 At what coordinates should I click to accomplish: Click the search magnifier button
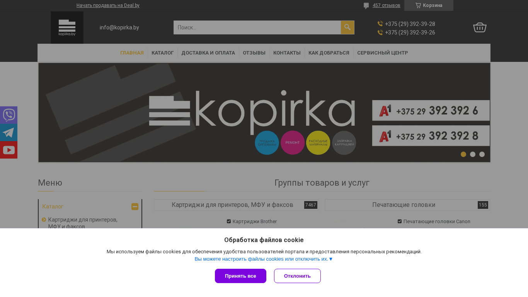347,27
